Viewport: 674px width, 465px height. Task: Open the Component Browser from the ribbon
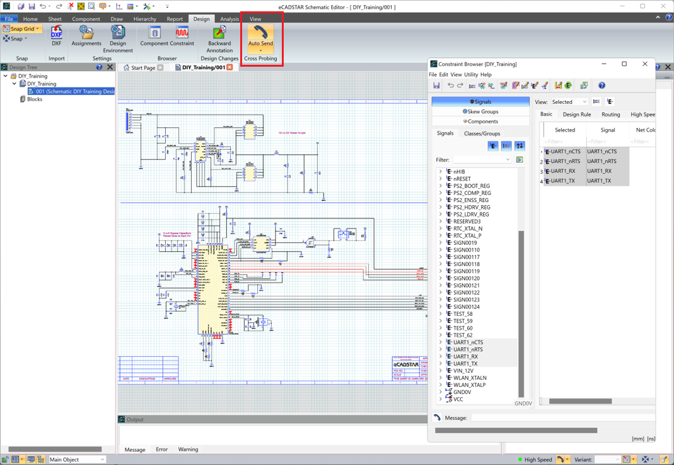coord(154,36)
